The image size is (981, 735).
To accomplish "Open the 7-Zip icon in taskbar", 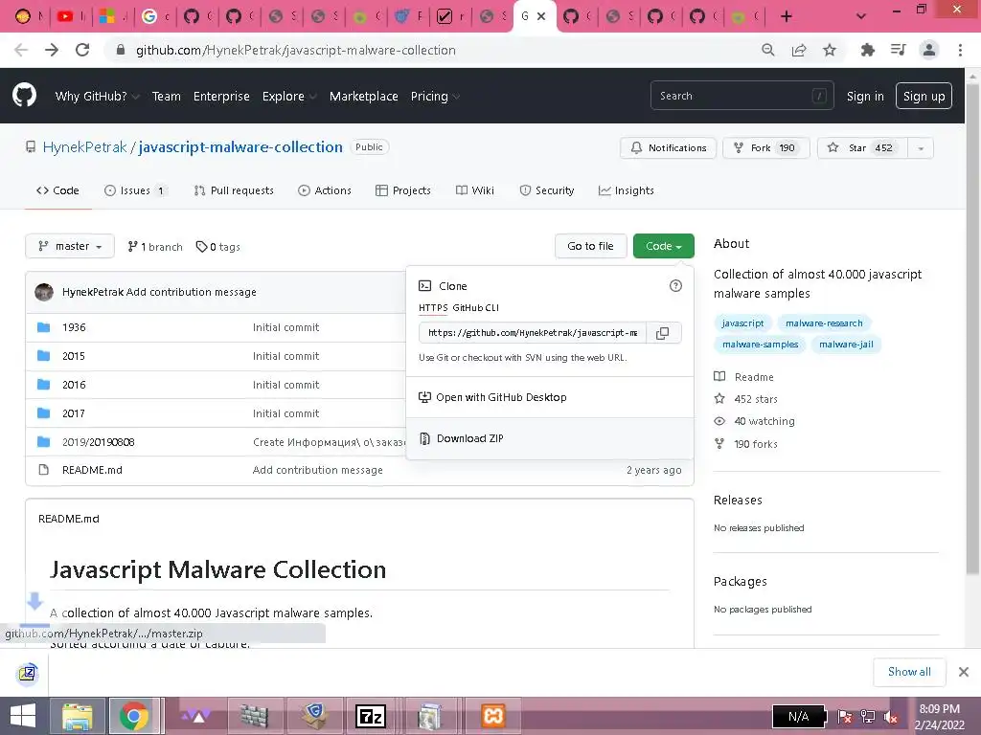I will click(371, 716).
